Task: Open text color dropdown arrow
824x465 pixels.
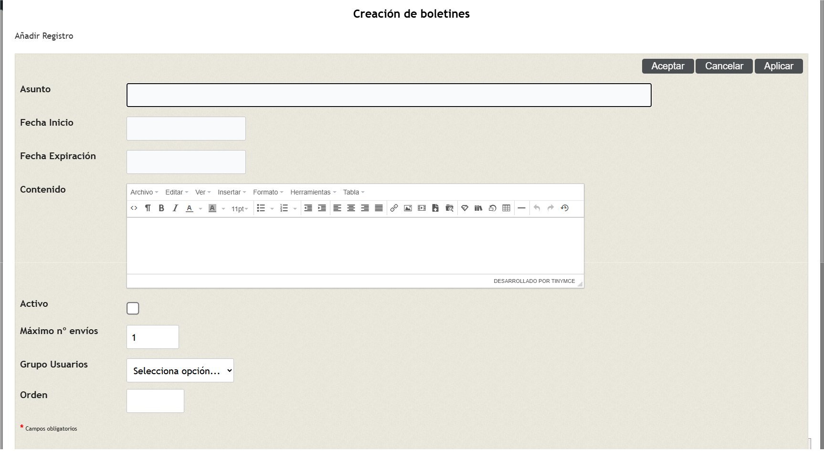Action: click(x=201, y=208)
